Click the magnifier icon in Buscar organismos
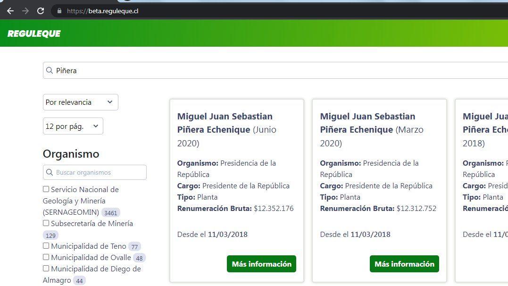Screen dimensions: 508x286 [50, 172]
